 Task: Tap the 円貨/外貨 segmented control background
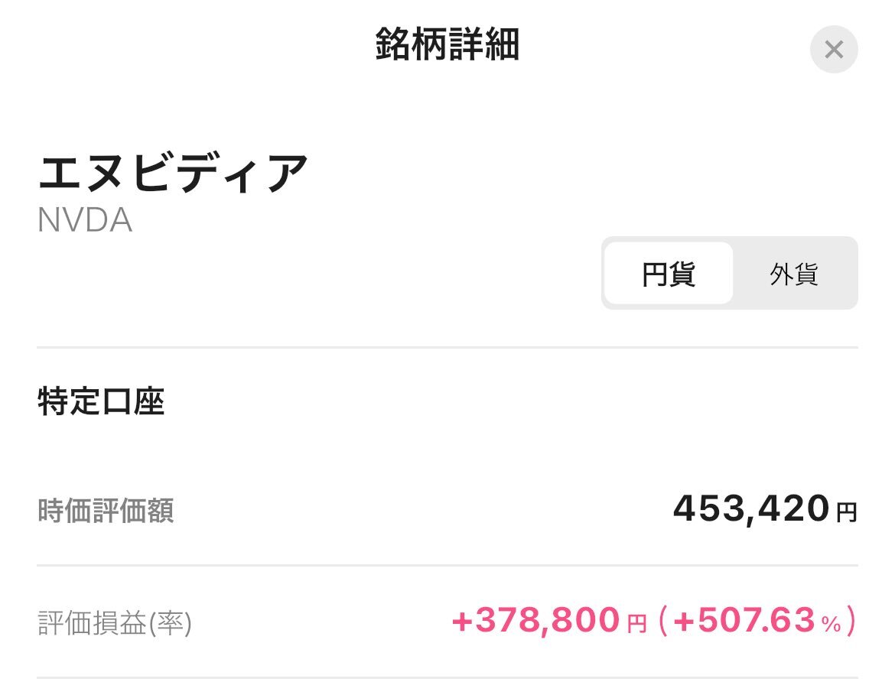730,274
